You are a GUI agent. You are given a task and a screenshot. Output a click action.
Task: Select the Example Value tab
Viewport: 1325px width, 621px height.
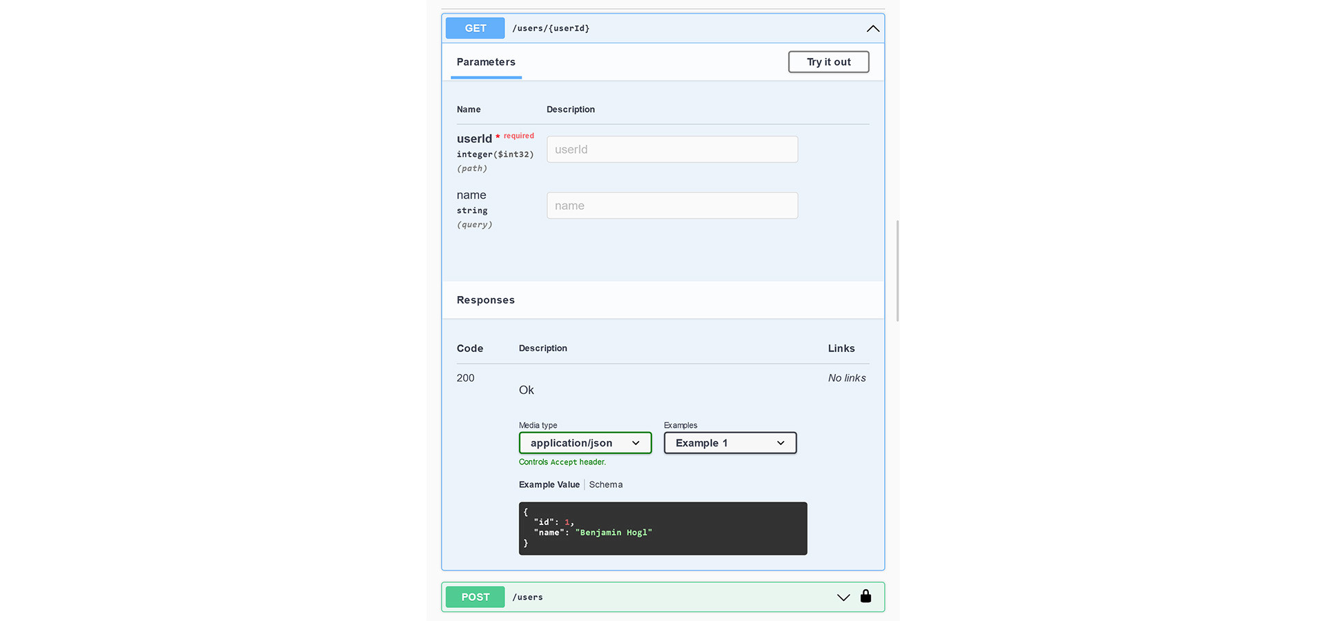pos(549,485)
